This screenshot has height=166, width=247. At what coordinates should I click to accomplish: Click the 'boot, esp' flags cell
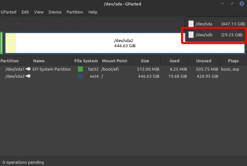tap(230, 69)
